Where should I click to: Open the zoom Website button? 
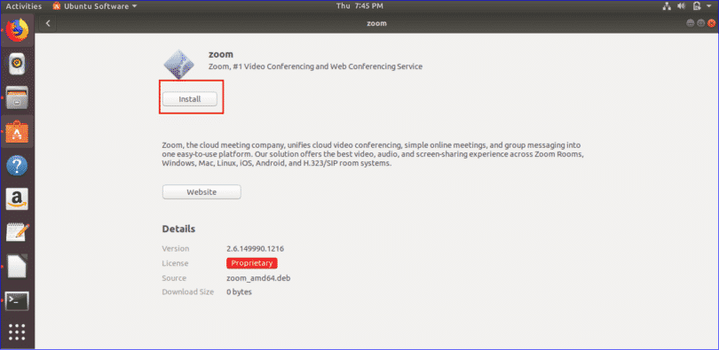pyautogui.click(x=201, y=192)
